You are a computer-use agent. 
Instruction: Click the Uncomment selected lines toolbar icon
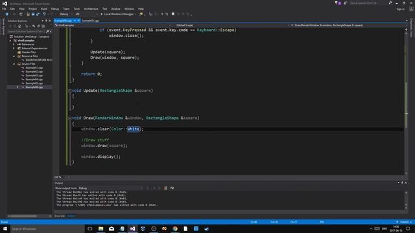click(x=167, y=14)
